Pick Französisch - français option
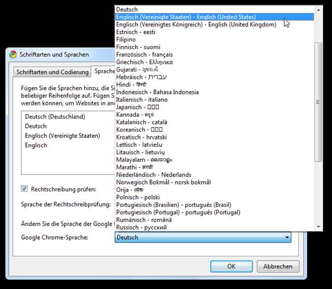Viewport: 332px width, 289px height. point(214,54)
